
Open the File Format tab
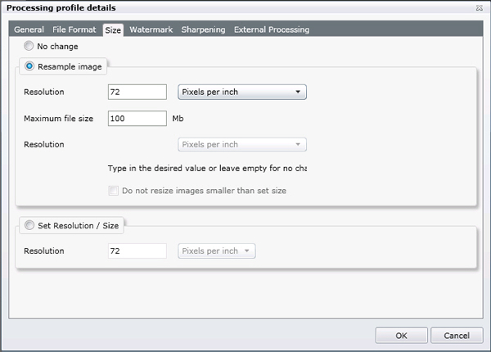coord(74,29)
